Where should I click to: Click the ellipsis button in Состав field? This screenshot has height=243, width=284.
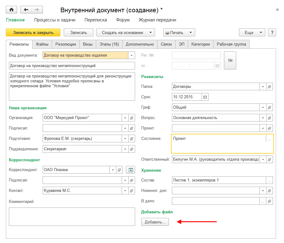click(x=269, y=180)
